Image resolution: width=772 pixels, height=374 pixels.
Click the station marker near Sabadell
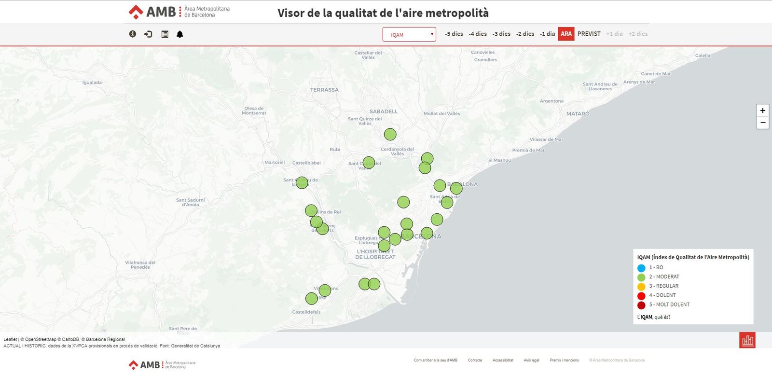390,134
